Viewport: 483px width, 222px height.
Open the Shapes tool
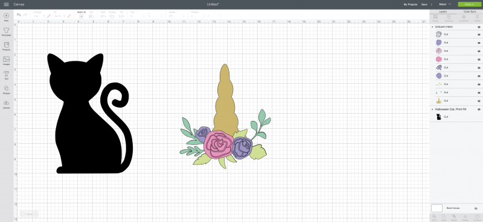pyautogui.click(x=6, y=90)
